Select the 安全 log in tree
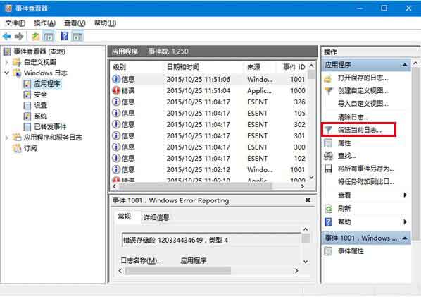This screenshot has height=297, width=421. coord(41,95)
